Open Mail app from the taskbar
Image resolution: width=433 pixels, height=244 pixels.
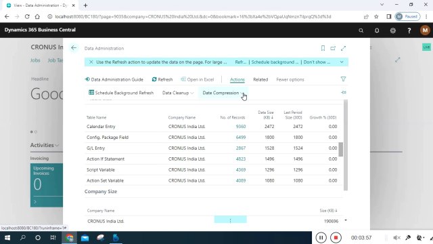pos(85,238)
